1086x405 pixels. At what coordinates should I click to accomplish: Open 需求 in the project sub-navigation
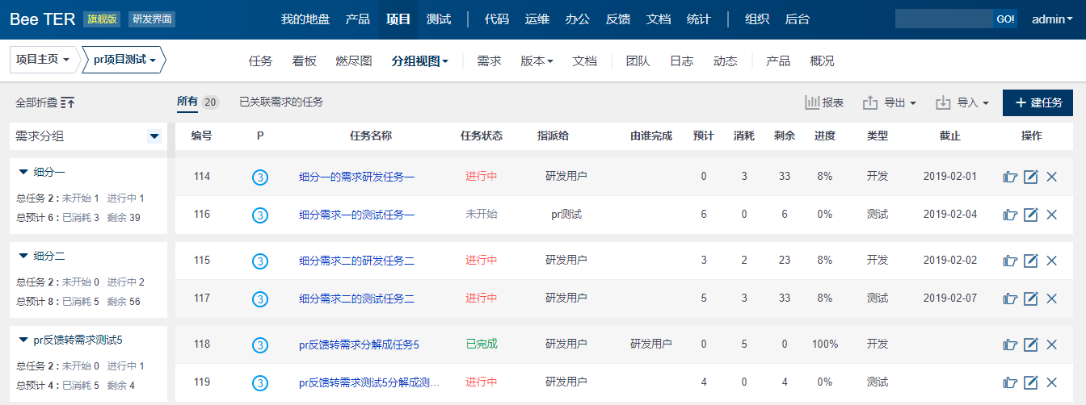pos(489,61)
